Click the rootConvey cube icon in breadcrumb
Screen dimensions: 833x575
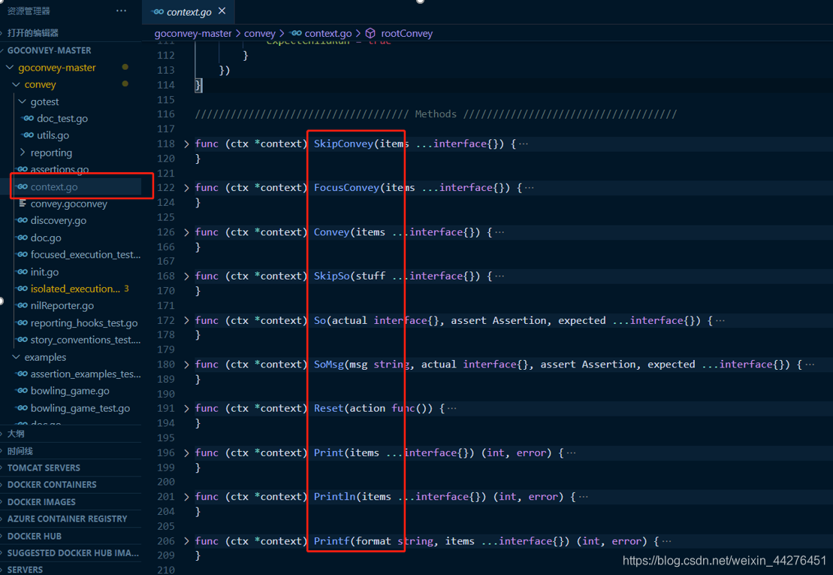370,34
